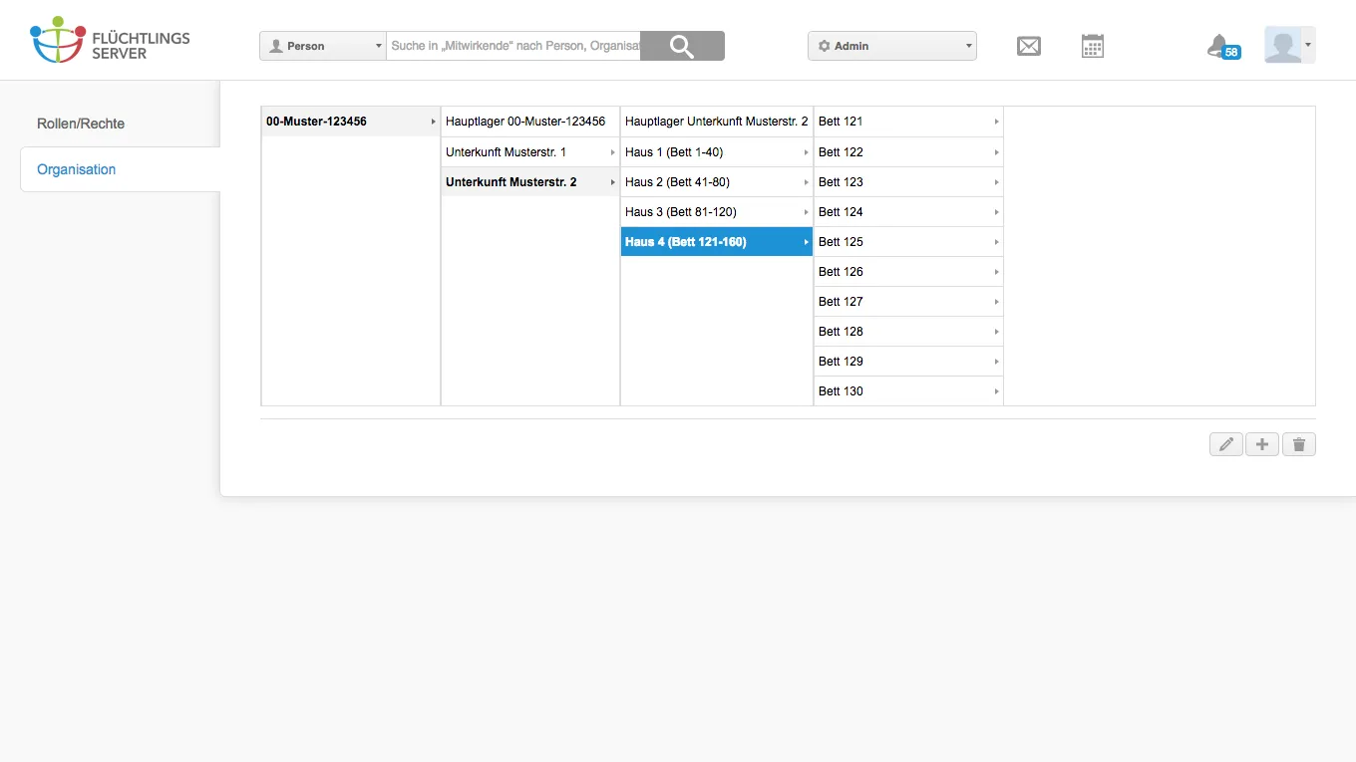This screenshot has height=762, width=1356.
Task: Open the mail envelope icon
Action: click(x=1029, y=46)
